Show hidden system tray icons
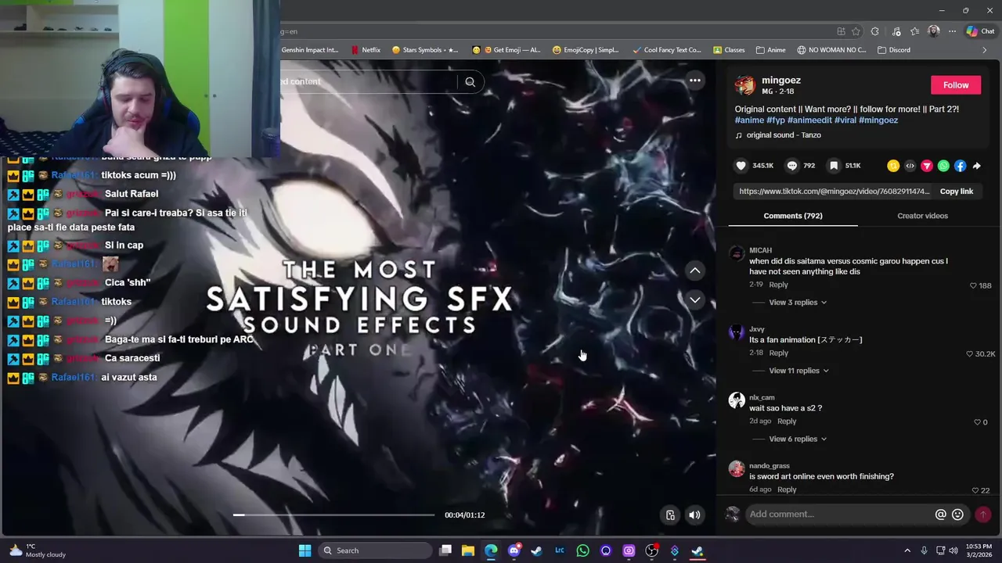 pyautogui.click(x=907, y=550)
